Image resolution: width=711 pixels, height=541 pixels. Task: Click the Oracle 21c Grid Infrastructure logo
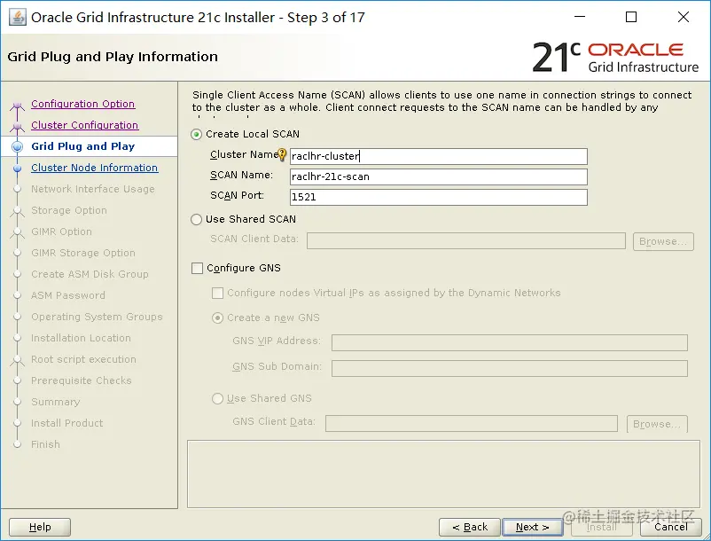[x=615, y=57]
